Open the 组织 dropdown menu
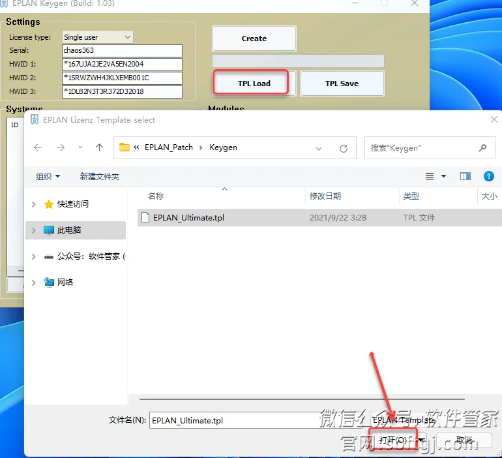This screenshot has width=502, height=458. pyautogui.click(x=48, y=176)
